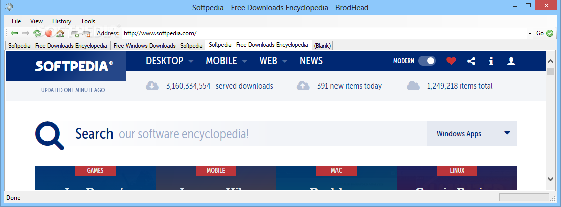
Task: Switch to first Softpedia Free Downloads tab
Action: pyautogui.click(x=58, y=46)
